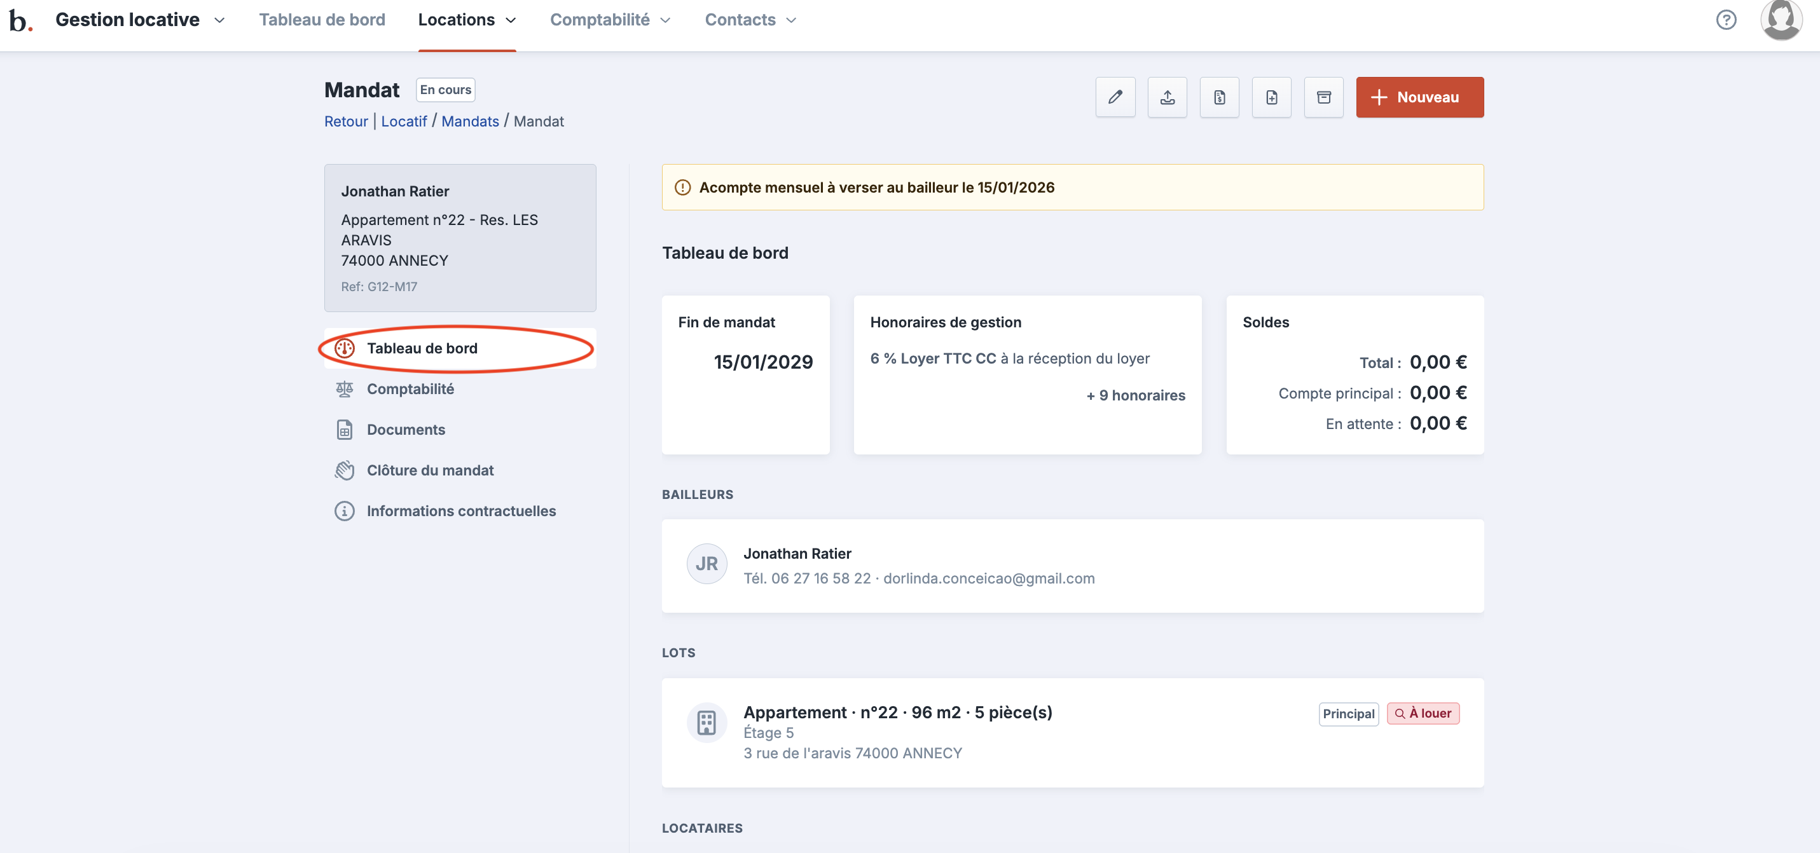Click the upload tray icon
Image resolution: width=1820 pixels, height=853 pixels.
1167,97
